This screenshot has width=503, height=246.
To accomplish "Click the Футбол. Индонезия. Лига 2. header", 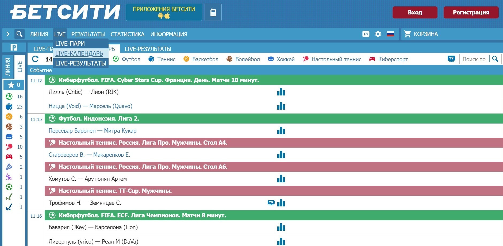I will click(x=274, y=118).
